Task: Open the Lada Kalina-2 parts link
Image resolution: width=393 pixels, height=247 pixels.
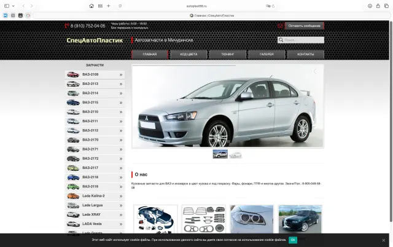Action: 95,196
